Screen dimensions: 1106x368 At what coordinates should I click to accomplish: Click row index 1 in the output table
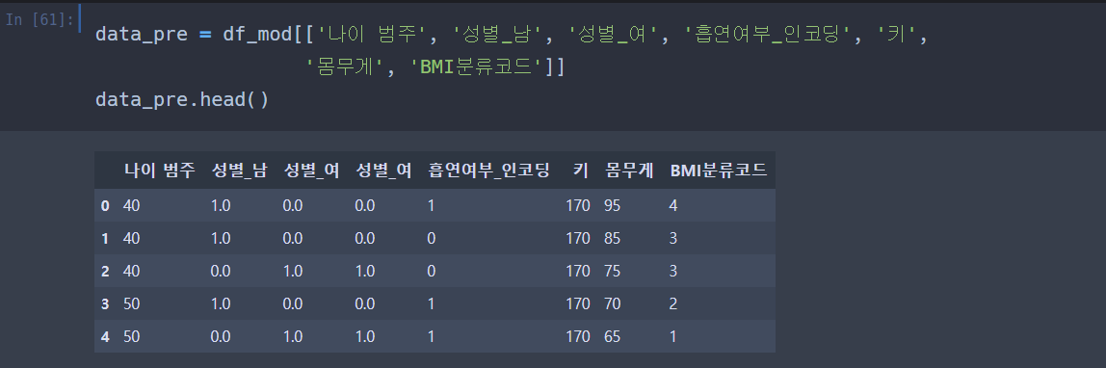tap(105, 238)
